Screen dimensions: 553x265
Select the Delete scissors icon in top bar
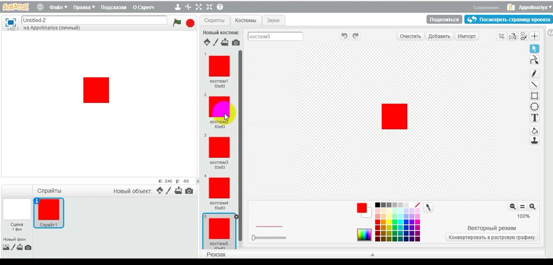click(188, 7)
